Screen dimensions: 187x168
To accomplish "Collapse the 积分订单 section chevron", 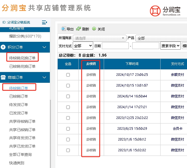I will (44, 47).
